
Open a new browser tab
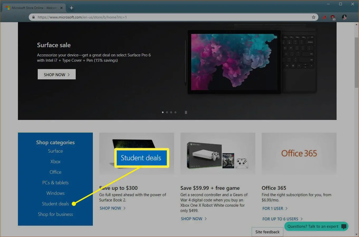coord(71,8)
